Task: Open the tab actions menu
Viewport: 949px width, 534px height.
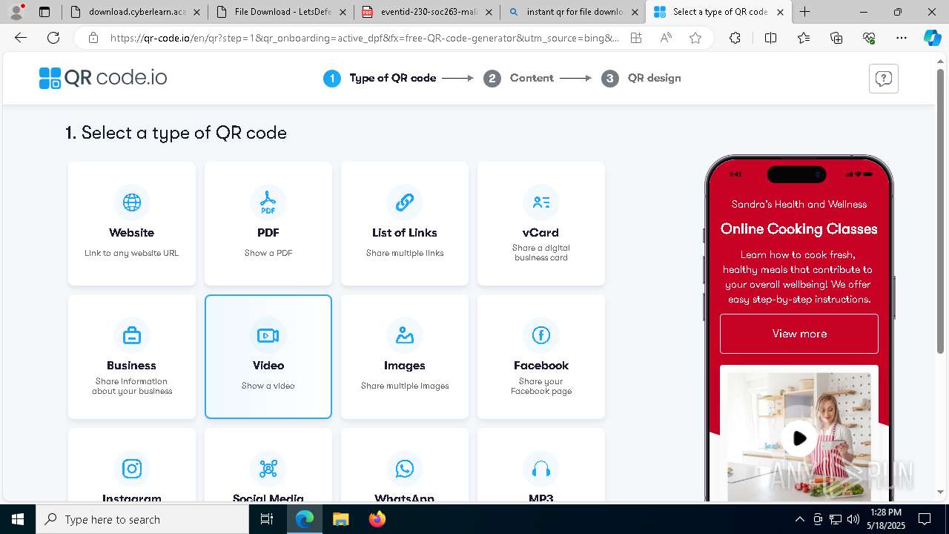Action: [44, 12]
